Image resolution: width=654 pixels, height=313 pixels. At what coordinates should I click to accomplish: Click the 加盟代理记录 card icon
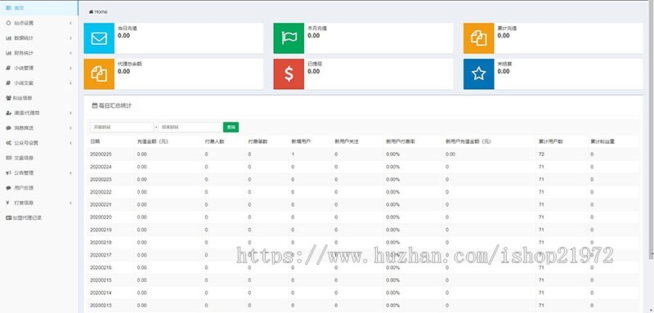[x=9, y=217]
